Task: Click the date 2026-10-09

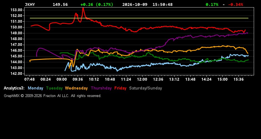Action: [x=135, y=4]
